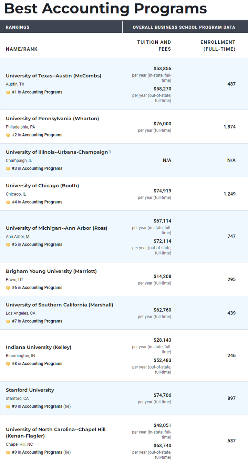Image resolution: width=248 pixels, height=466 pixels.
Task: Click the badge icon beside #2 ranking
Action: pos(8,135)
